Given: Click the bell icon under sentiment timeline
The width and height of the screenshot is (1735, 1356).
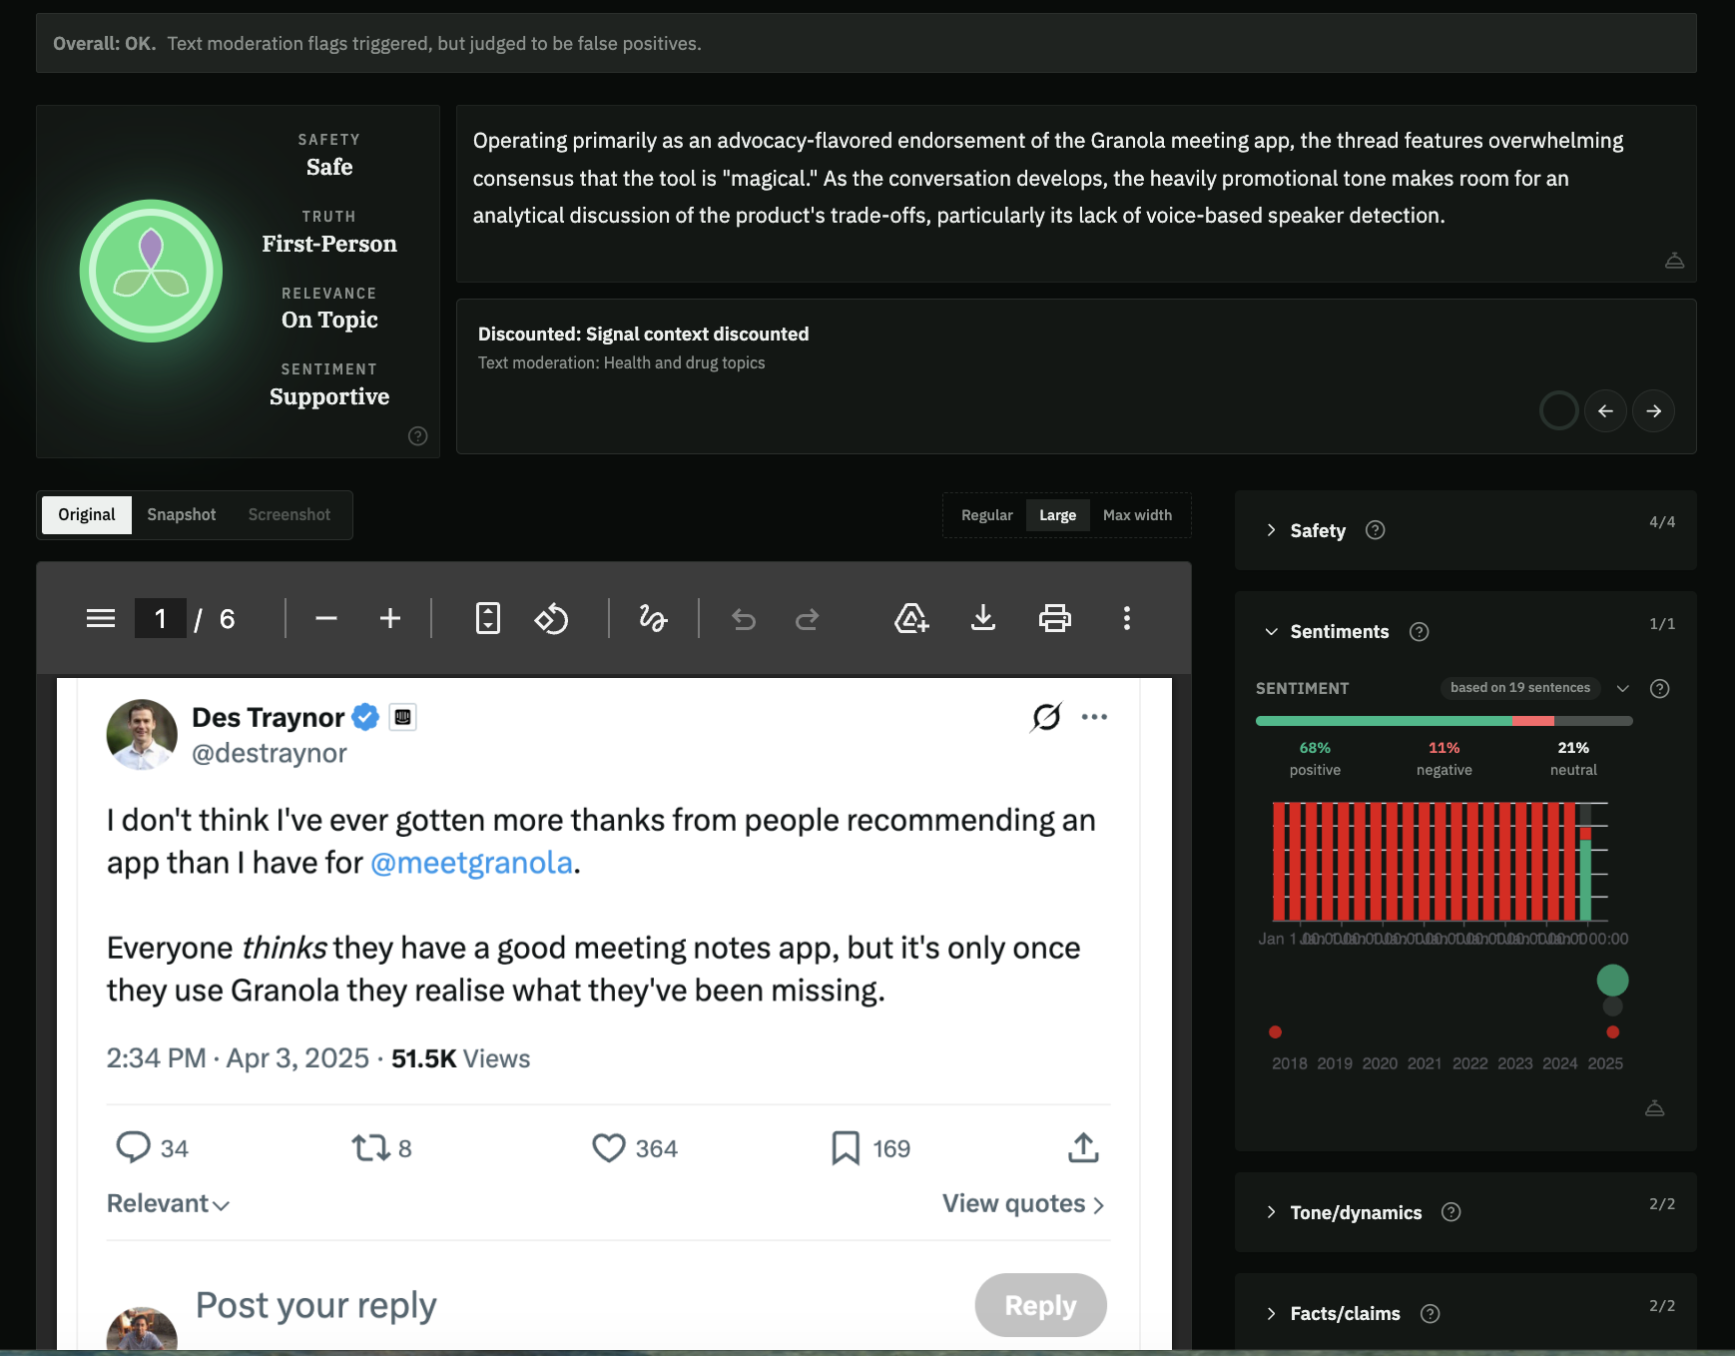Looking at the screenshot, I should (x=1654, y=1108).
